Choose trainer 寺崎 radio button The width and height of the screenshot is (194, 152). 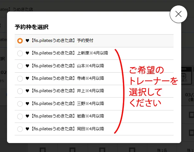pyautogui.click(x=20, y=78)
